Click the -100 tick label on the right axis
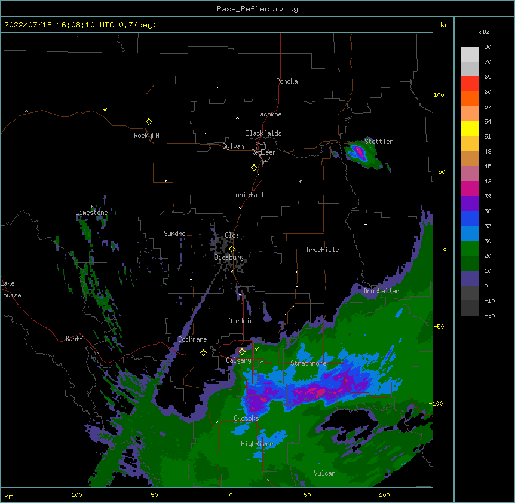515x503 pixels. pos(437,403)
